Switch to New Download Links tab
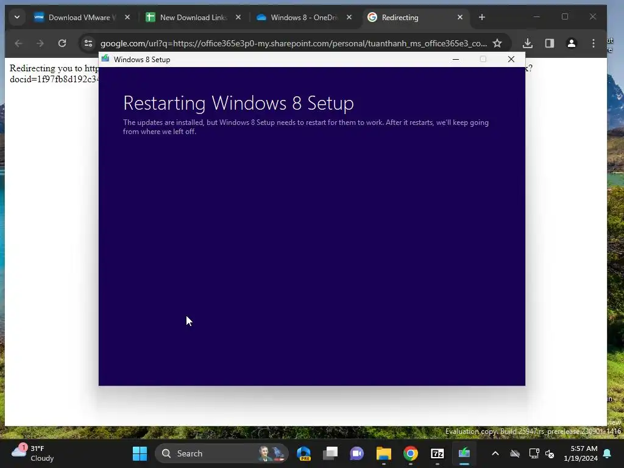The width and height of the screenshot is (624, 468). point(193,18)
